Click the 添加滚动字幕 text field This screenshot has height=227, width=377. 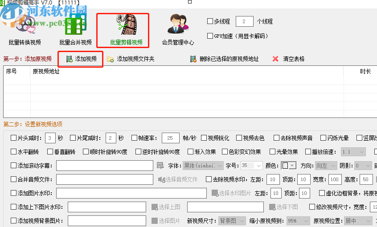pos(105,166)
